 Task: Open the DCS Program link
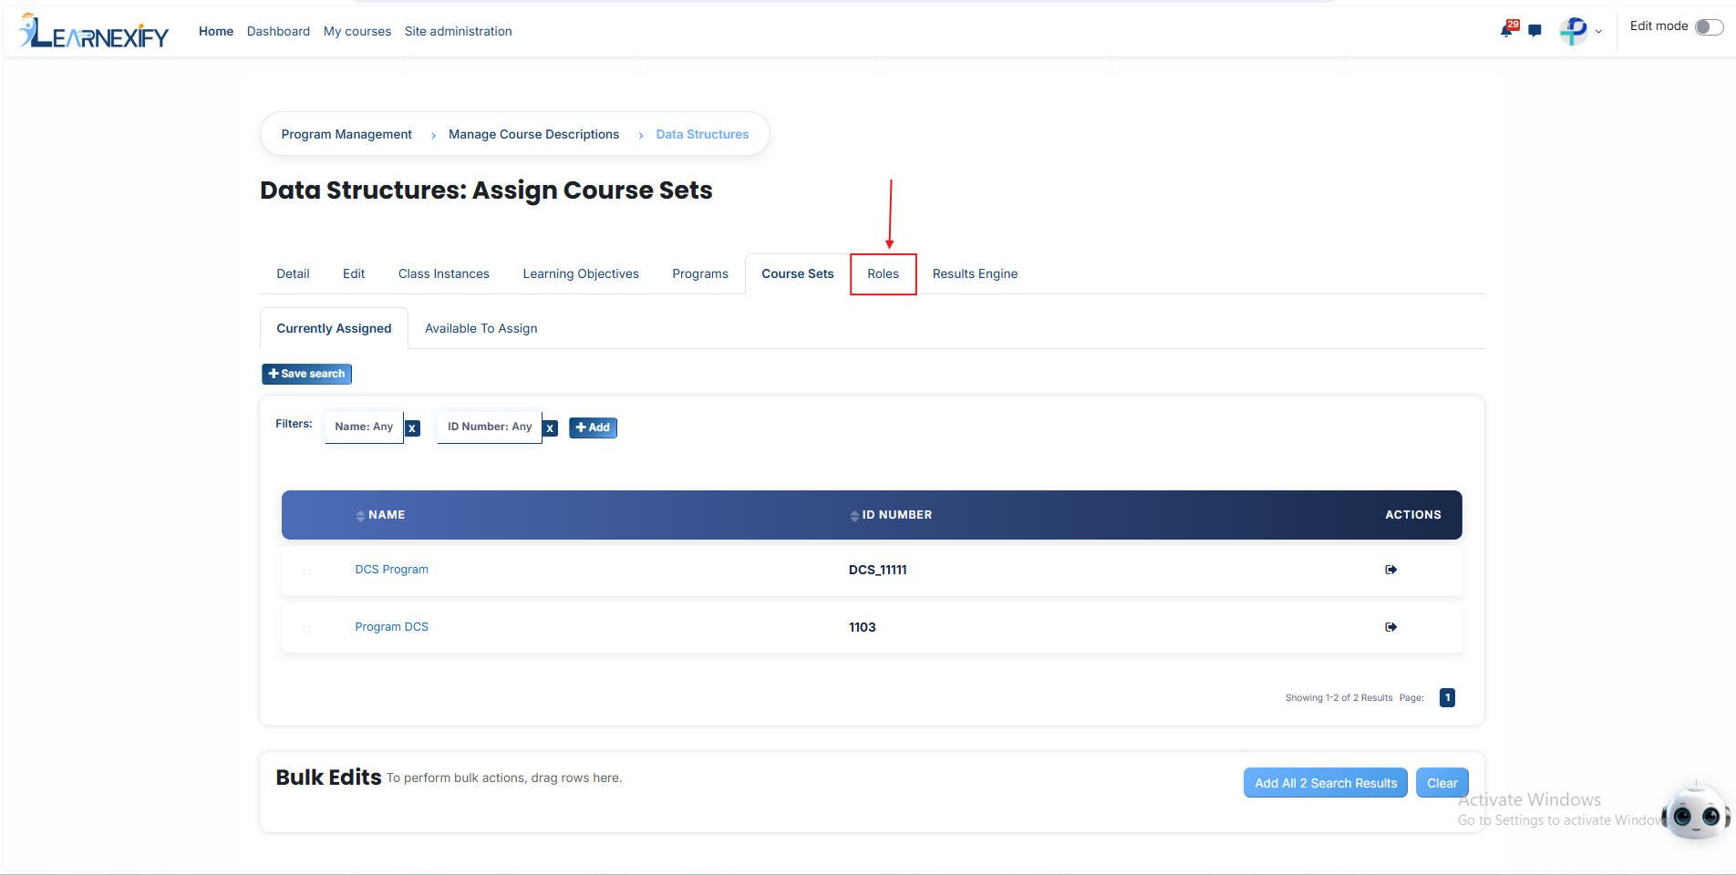tap(392, 570)
